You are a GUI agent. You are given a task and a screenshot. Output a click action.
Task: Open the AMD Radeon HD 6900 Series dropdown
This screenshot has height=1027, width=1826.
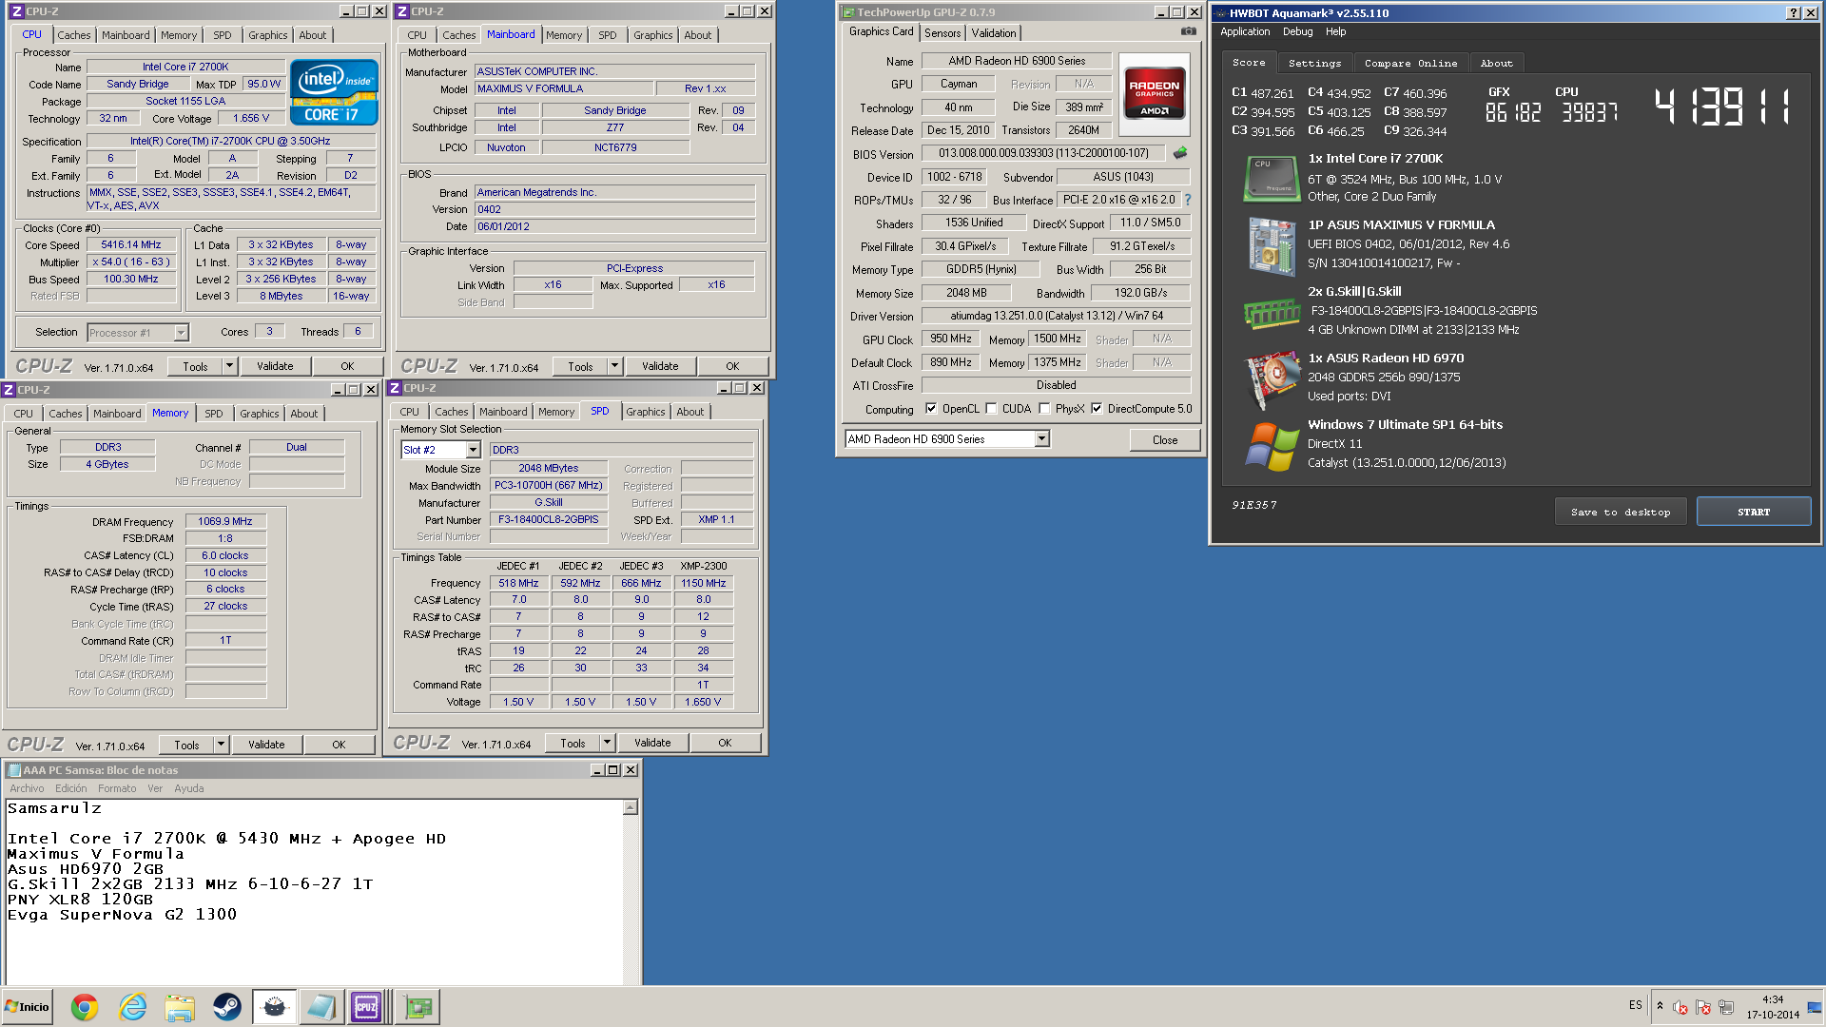(1041, 439)
